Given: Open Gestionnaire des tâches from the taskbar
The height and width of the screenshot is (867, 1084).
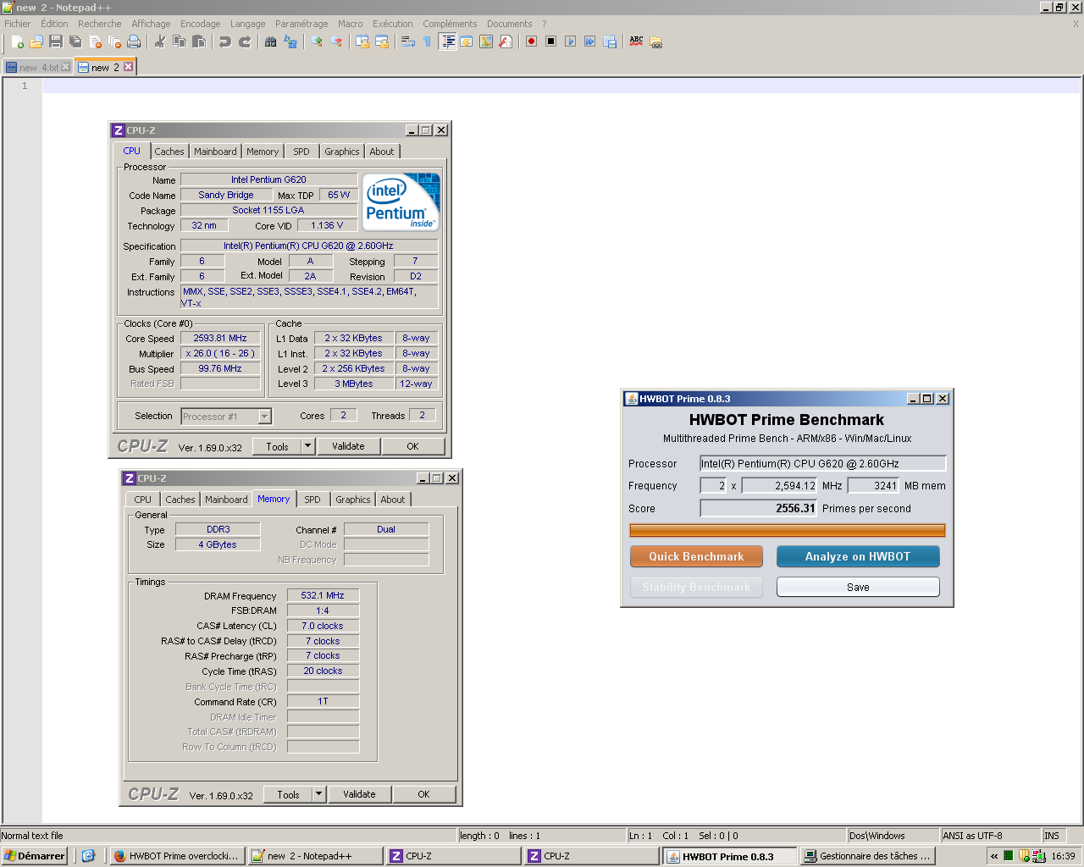Looking at the screenshot, I should [x=869, y=856].
